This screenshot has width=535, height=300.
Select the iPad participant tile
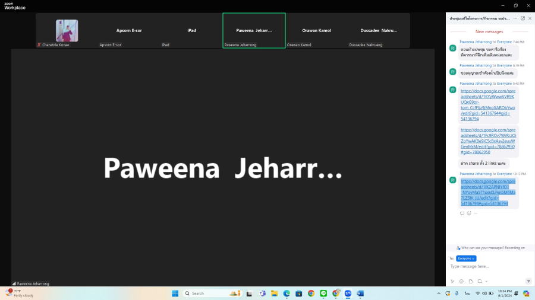pos(191,31)
